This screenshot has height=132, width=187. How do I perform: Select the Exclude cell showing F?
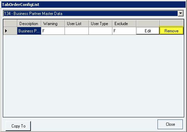point(124,31)
